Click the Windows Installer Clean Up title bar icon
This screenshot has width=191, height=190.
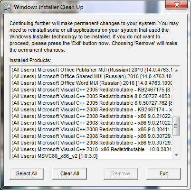click(x=8, y=7)
